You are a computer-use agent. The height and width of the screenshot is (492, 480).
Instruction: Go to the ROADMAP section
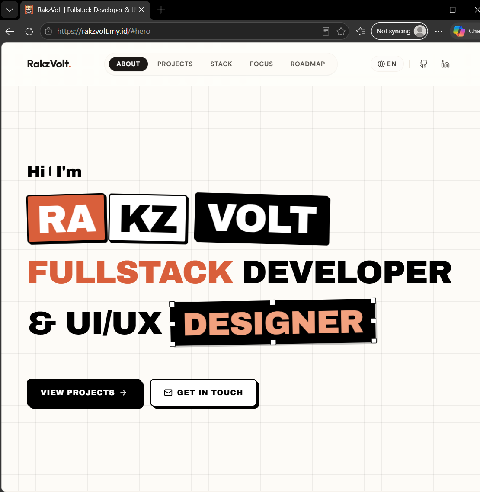307,64
